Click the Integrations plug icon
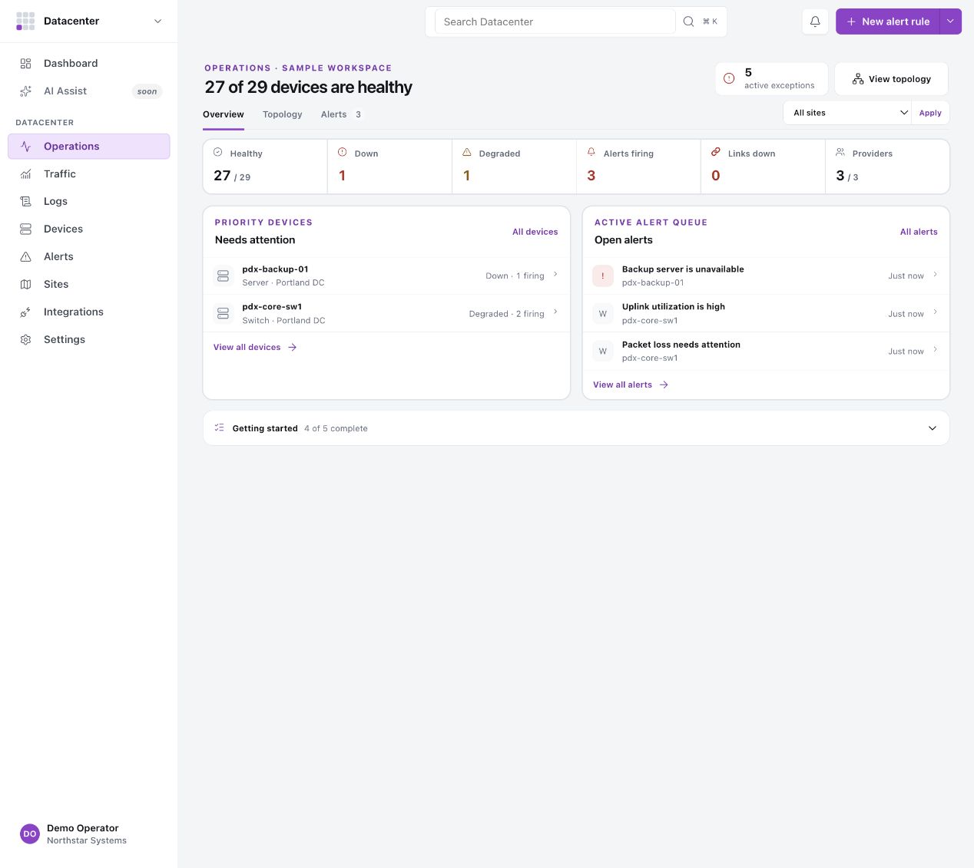 tap(25, 312)
